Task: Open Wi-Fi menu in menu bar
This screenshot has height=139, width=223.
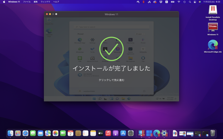Action: [x=179, y=2]
